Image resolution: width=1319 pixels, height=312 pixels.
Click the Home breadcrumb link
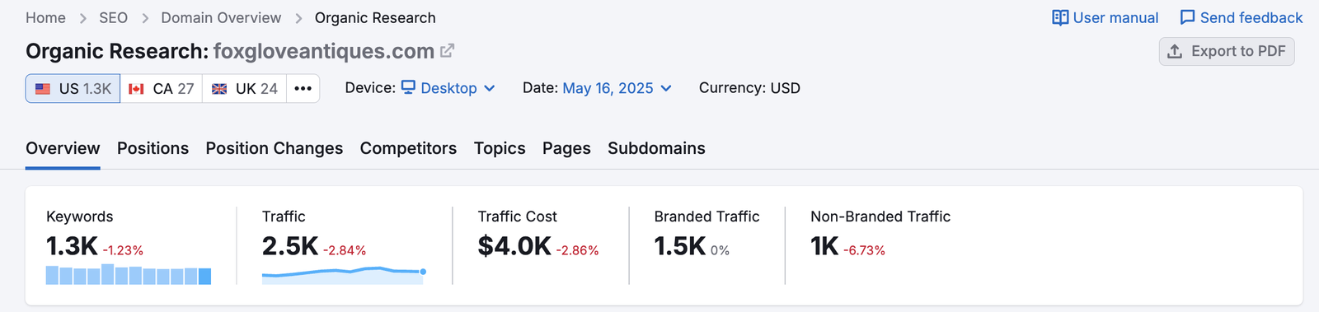45,18
